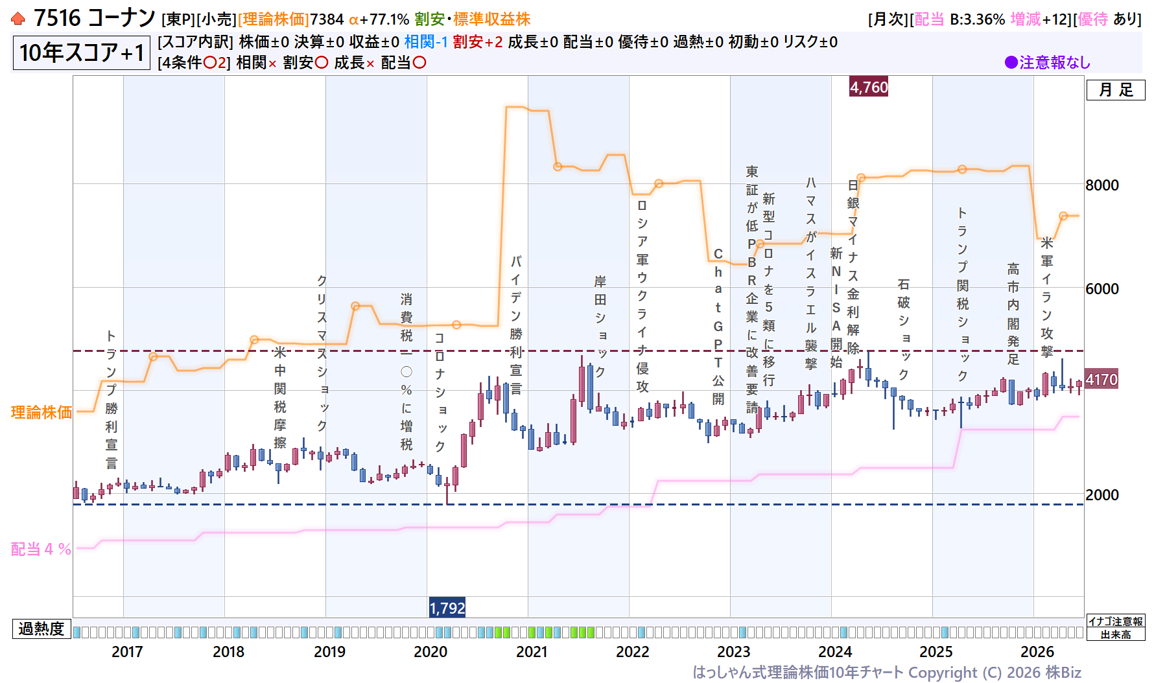
Task: Select the 成長±0 score item
Action: coord(533,42)
